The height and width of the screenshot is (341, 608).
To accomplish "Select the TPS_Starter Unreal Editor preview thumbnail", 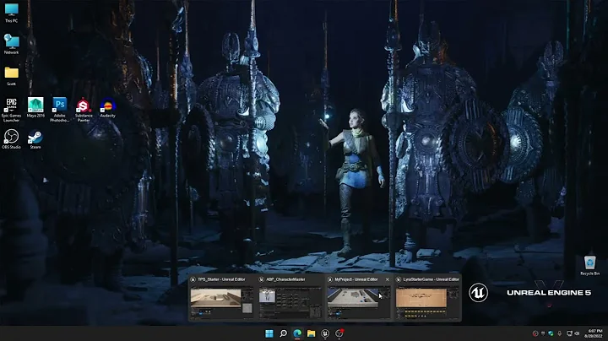I will click(221, 298).
